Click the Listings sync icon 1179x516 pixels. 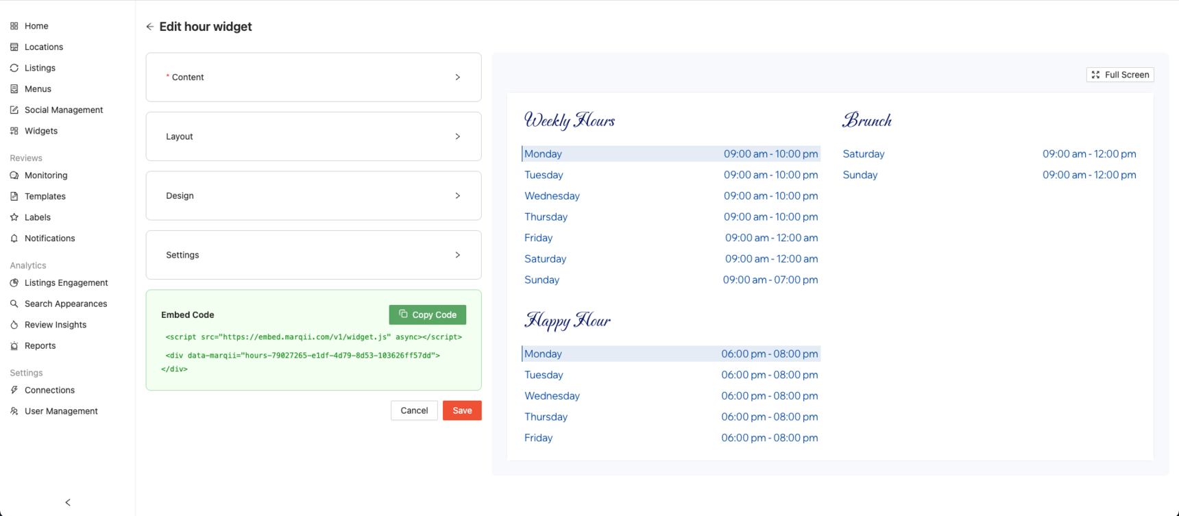[x=14, y=68]
